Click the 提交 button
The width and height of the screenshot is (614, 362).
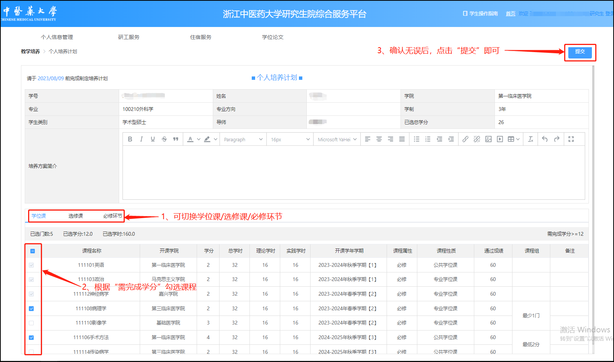(x=580, y=52)
